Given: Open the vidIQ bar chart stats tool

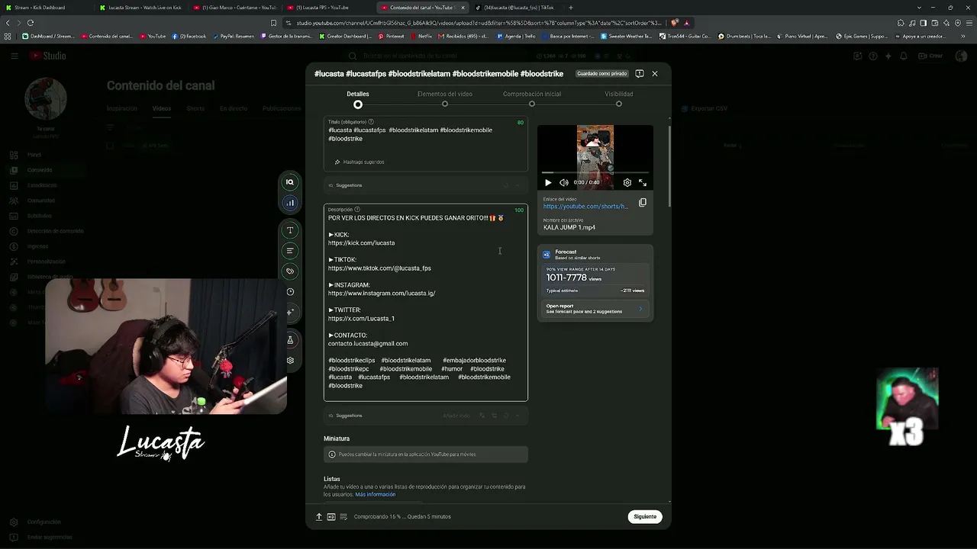Looking at the screenshot, I should [x=290, y=203].
